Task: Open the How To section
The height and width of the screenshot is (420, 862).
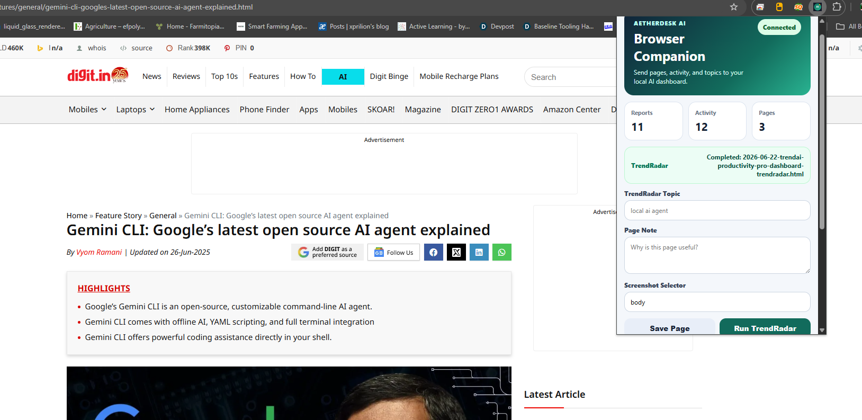Action: tap(303, 76)
